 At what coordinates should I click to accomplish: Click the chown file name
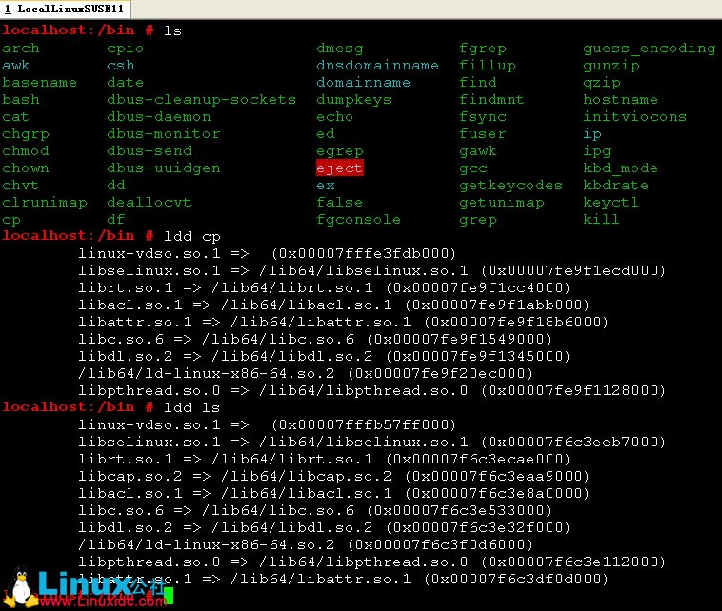(x=26, y=168)
